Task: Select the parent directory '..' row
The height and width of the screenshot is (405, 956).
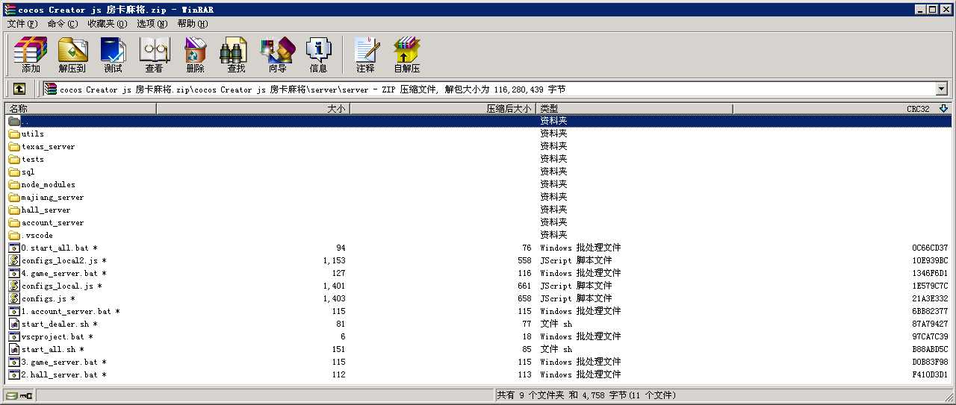Action: 479,121
